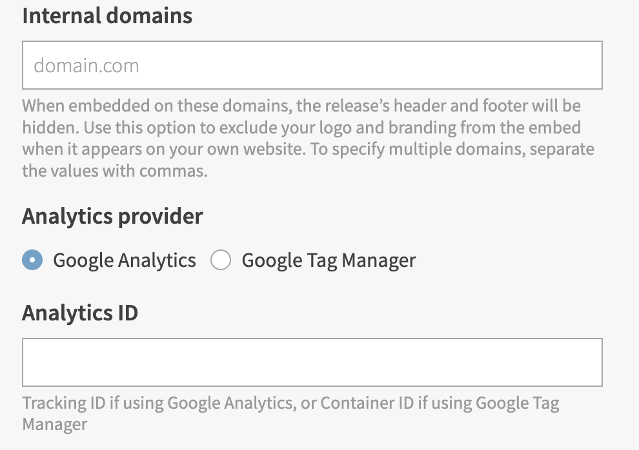This screenshot has width=639, height=450.
Task: Click the "Analytics ID" heading label
Action: (80, 313)
